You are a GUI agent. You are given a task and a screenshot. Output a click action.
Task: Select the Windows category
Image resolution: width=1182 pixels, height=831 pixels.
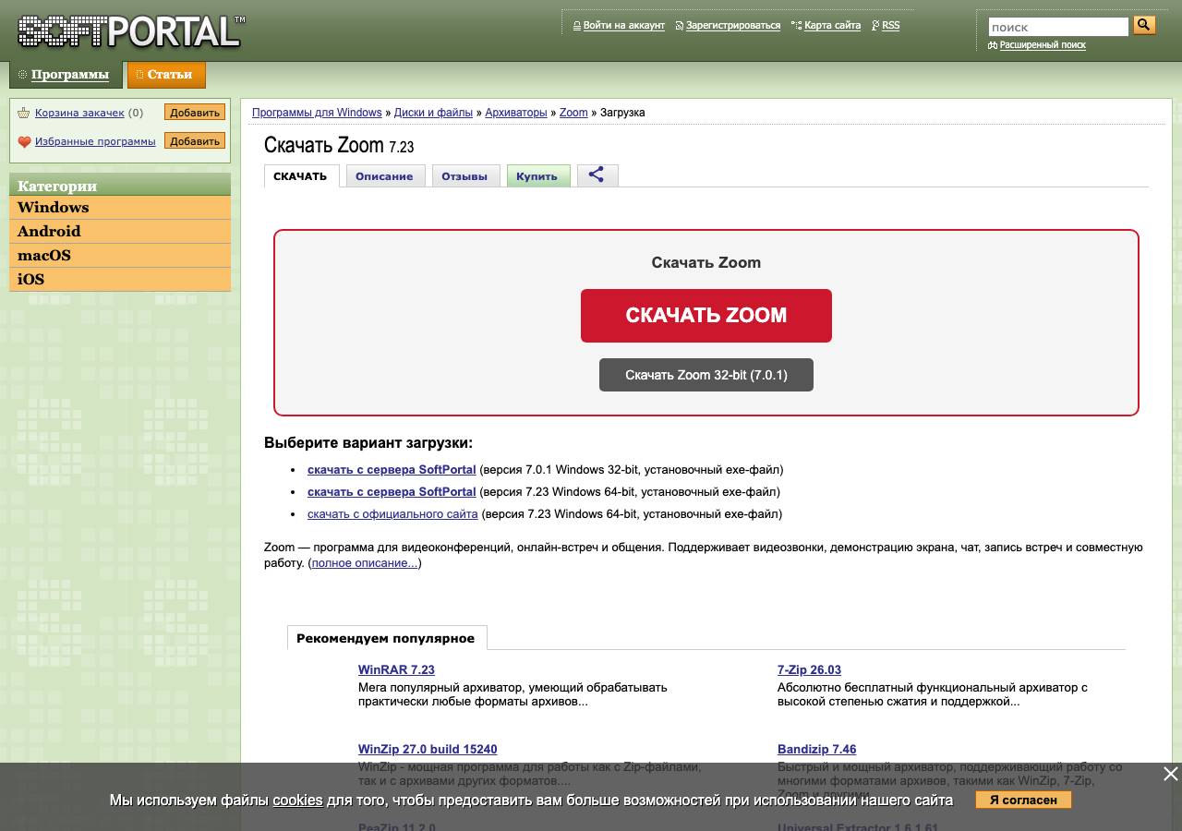(120, 208)
